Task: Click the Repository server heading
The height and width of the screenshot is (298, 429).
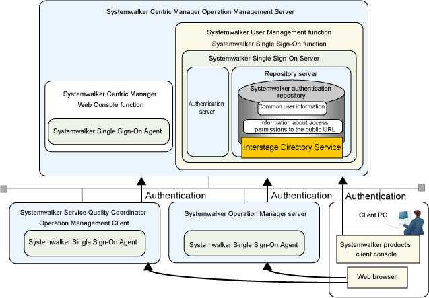Action: point(290,74)
